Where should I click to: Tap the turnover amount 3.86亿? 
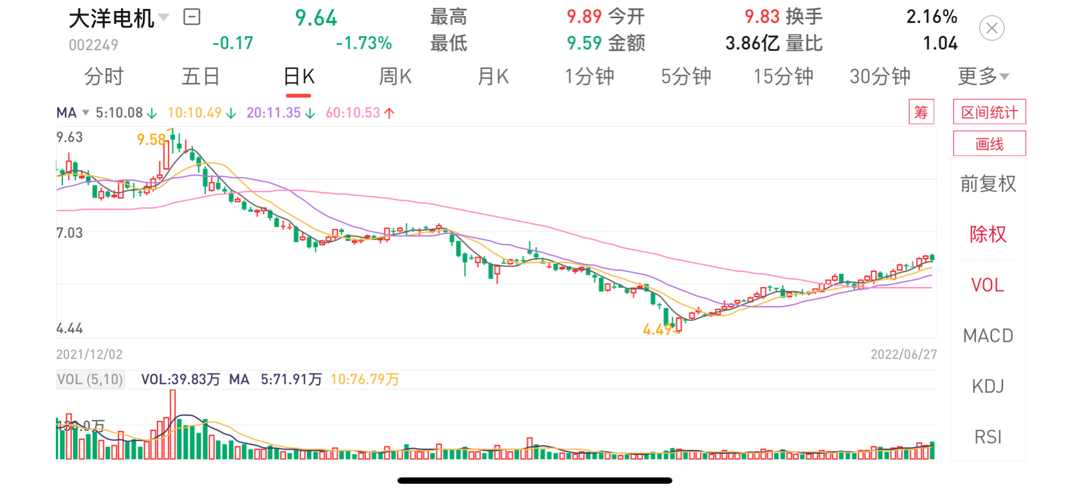(752, 43)
